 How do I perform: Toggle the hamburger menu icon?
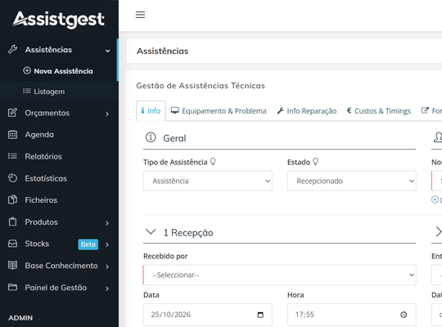coord(140,15)
